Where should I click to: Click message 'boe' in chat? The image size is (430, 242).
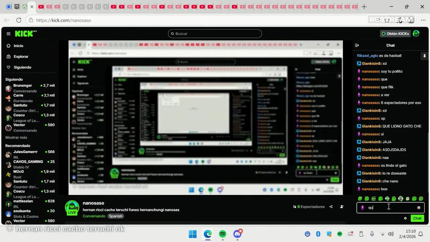pyautogui.click(x=384, y=189)
